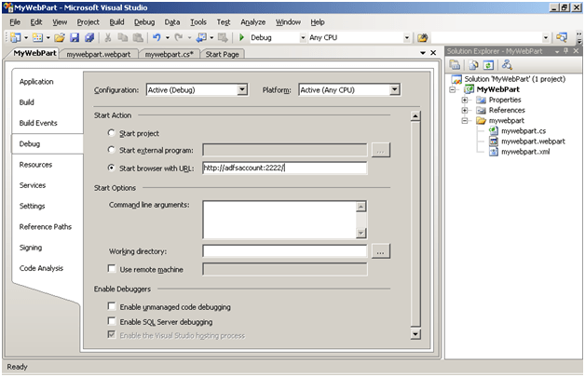Screen dimensions: 585x377
Task: Click the Open File toolbar icon
Action: coord(60,38)
